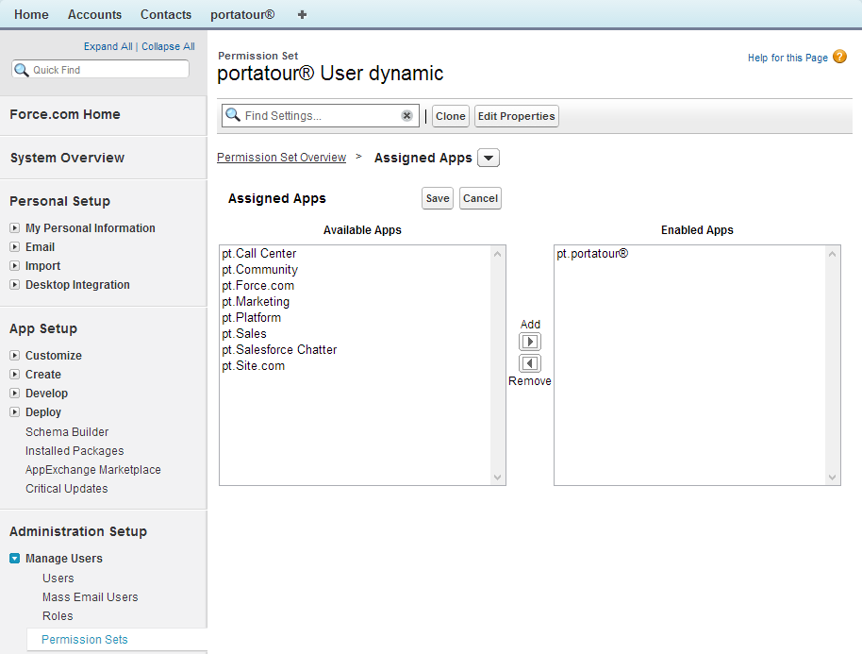Image resolution: width=862 pixels, height=654 pixels.
Task: Collapse the Manage Users section
Action: click(x=15, y=559)
